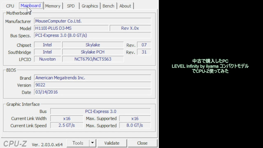Click the Current Link Width x16 value

click(67, 119)
